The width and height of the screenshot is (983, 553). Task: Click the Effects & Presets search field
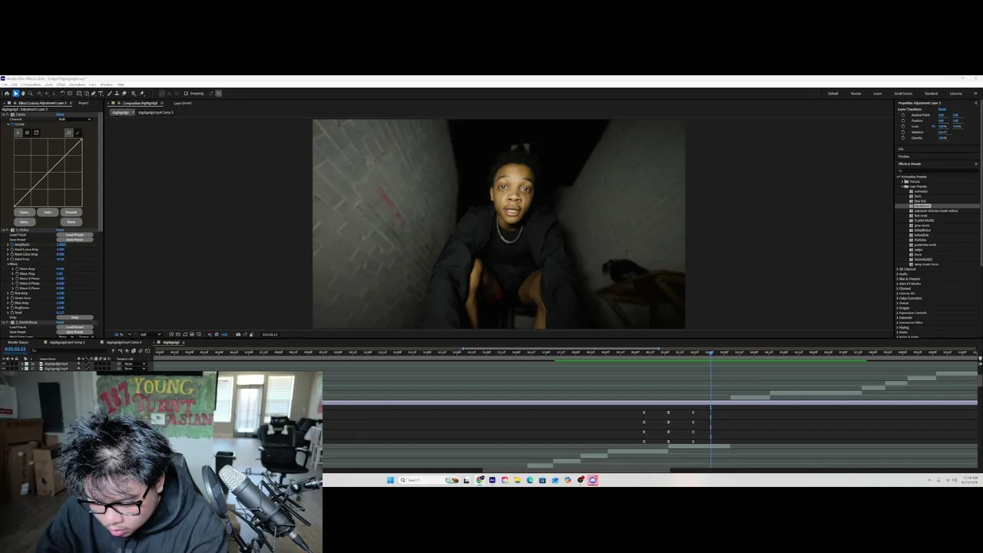938,171
